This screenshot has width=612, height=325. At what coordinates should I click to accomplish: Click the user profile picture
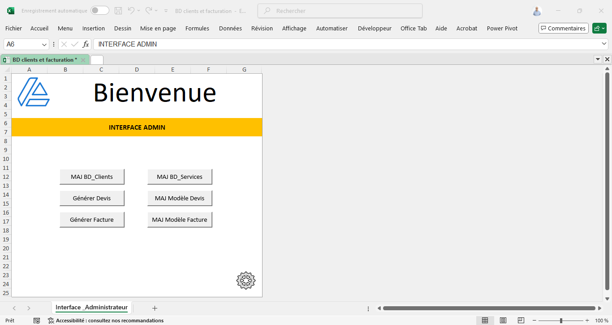pos(537,11)
